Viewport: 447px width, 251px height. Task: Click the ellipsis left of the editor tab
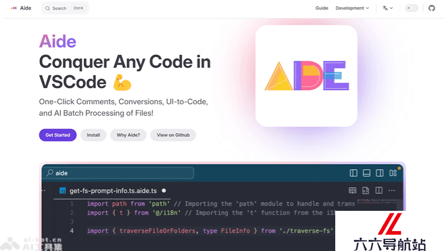click(x=44, y=190)
